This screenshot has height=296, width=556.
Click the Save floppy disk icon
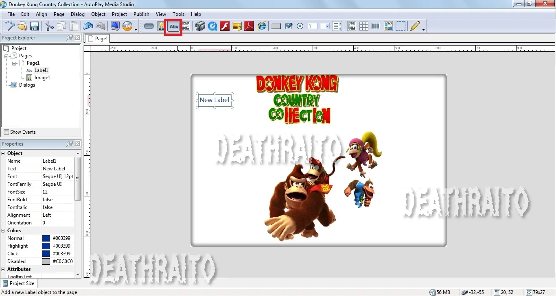35,26
